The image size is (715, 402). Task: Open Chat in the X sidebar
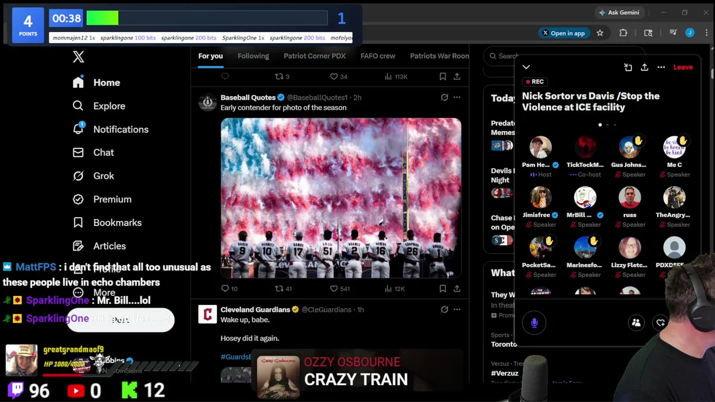click(93, 152)
